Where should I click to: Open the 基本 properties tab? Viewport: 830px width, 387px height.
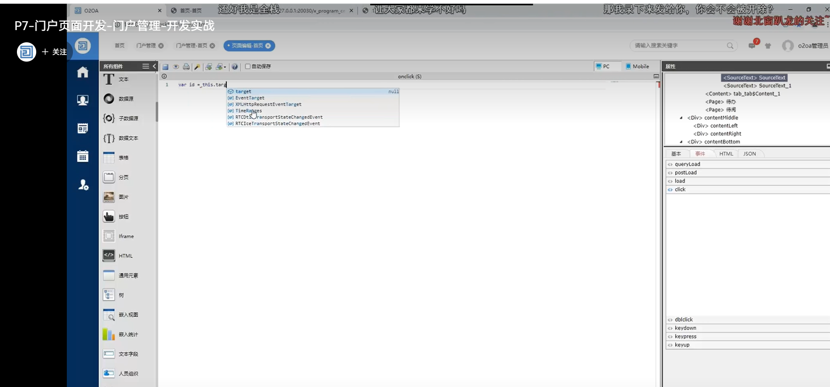[x=676, y=154]
